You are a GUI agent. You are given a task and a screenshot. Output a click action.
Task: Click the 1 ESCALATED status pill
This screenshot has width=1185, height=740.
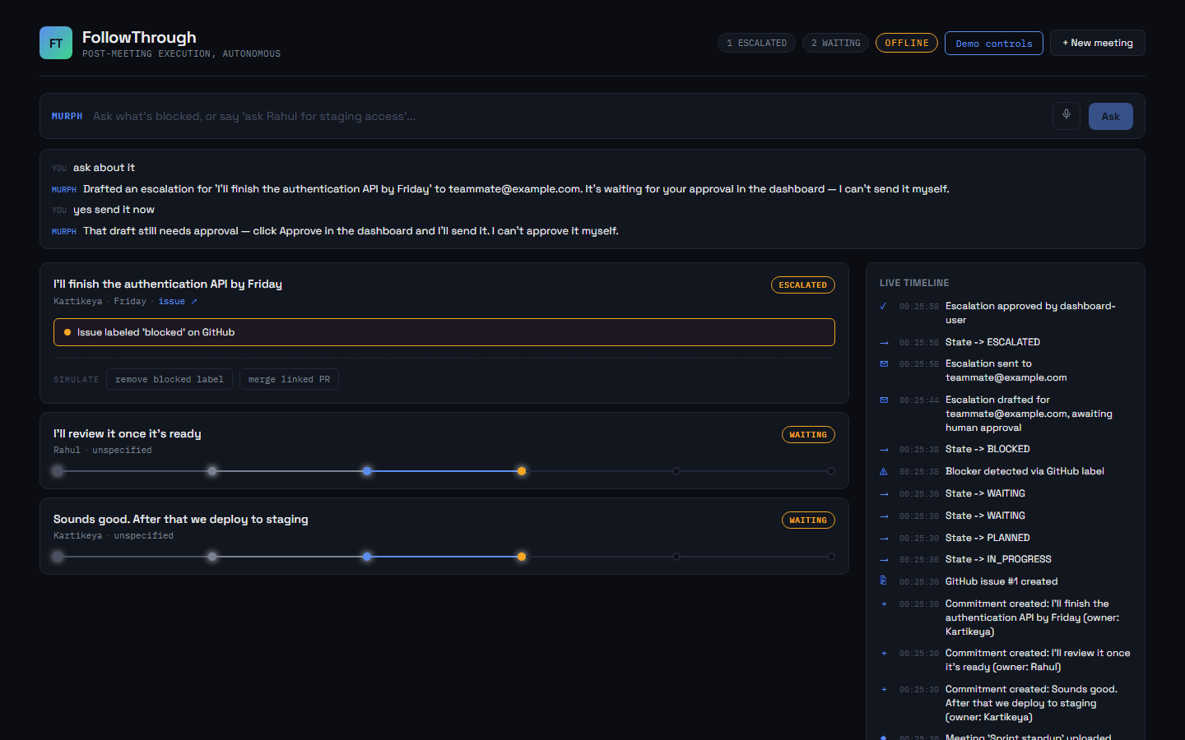click(757, 43)
